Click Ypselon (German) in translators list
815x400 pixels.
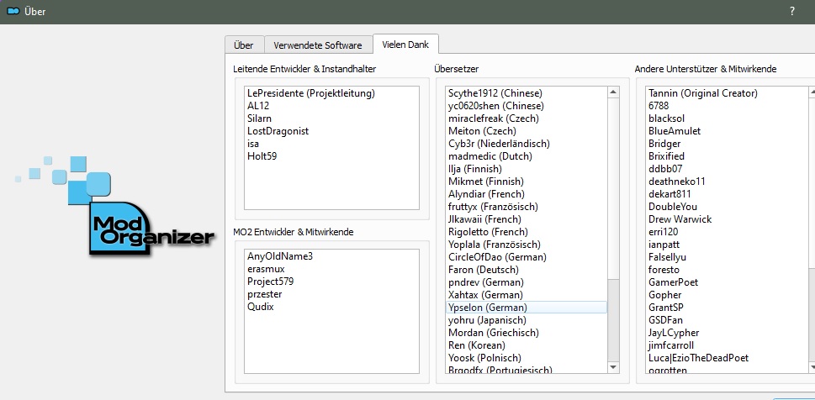(x=488, y=308)
